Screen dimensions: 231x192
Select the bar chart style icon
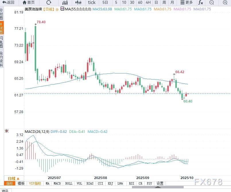click(x=65, y=3)
